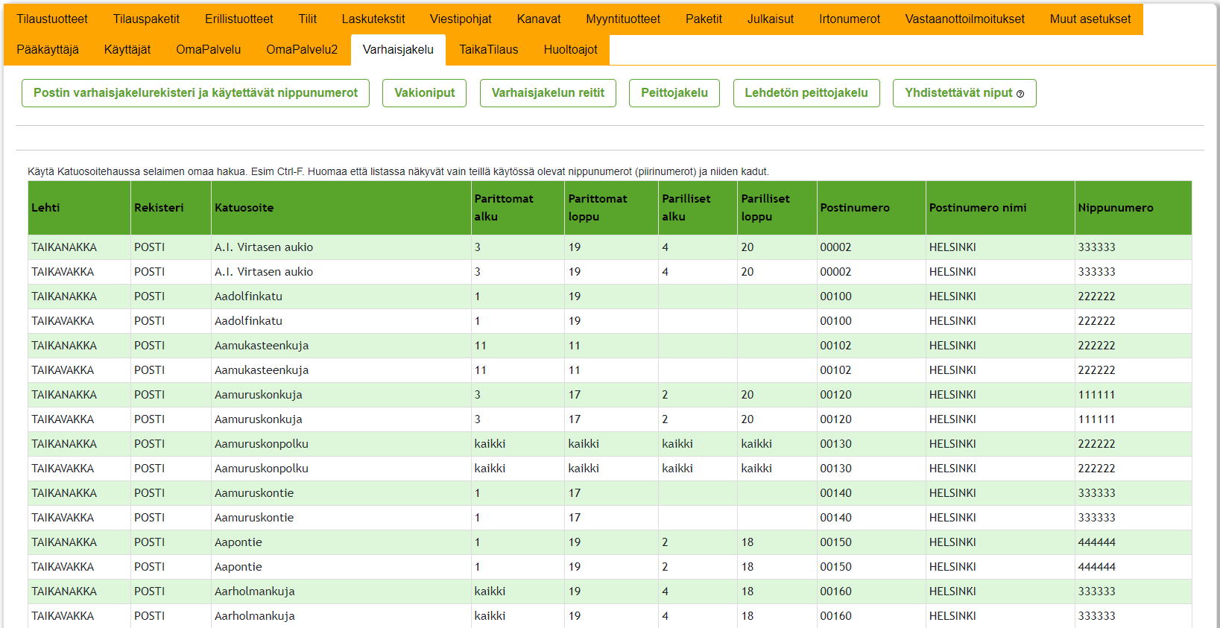Click the Postinumero nimi column header
Viewport: 1220px width, 628px height.
click(1000, 208)
